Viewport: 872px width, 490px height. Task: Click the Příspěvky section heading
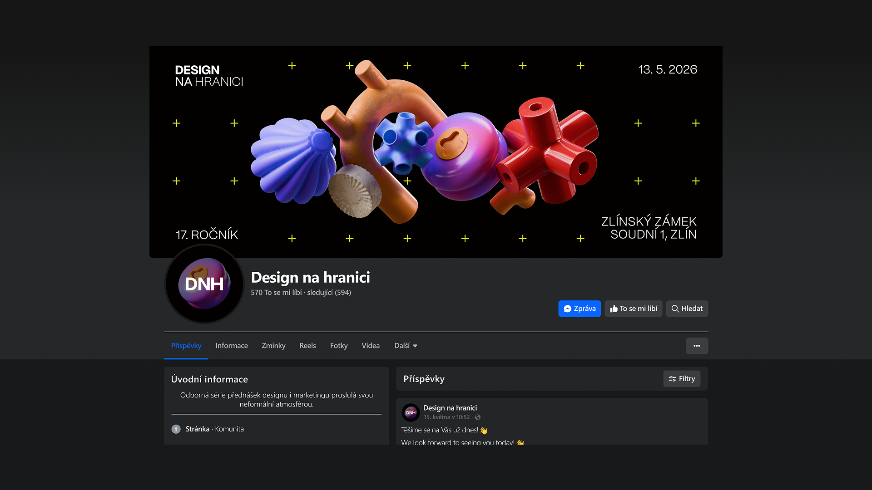point(424,379)
